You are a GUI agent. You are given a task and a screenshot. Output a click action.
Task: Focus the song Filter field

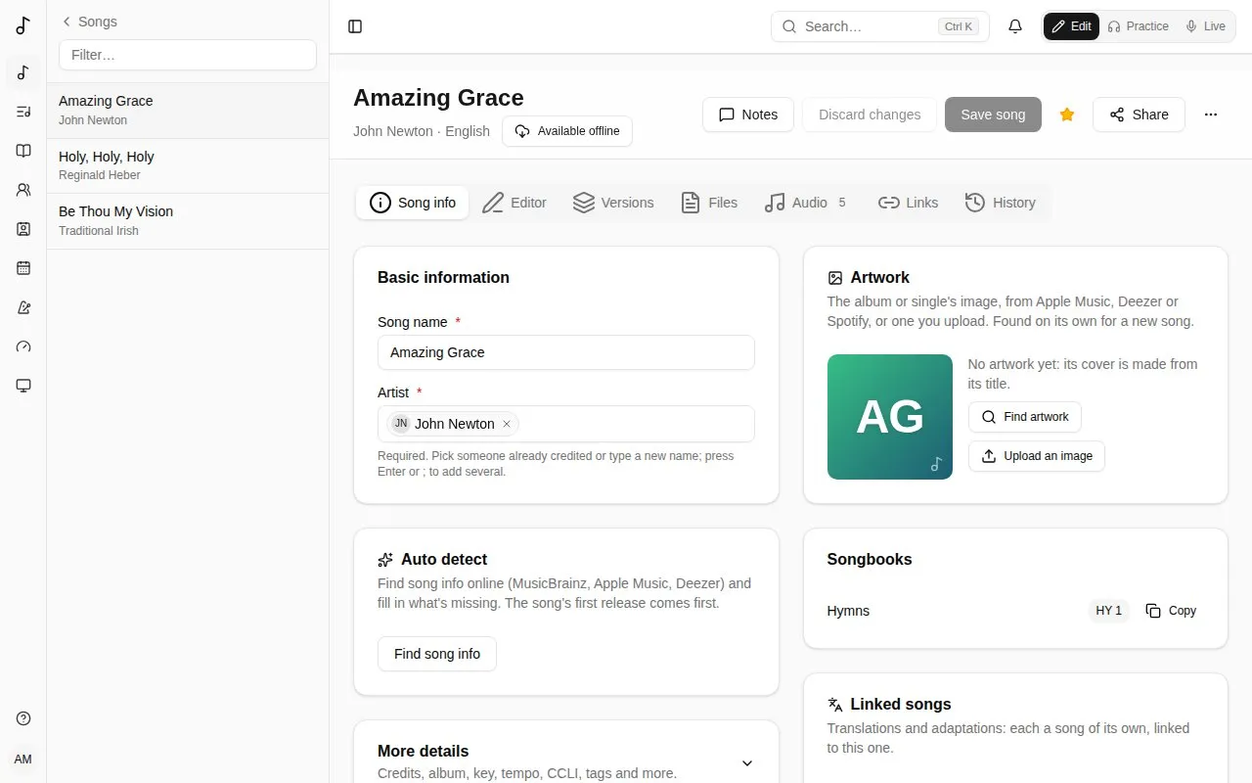188,55
